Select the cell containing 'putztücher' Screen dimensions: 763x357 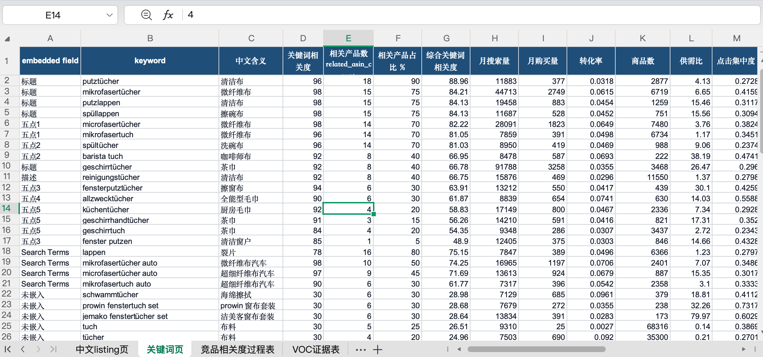pyautogui.click(x=150, y=81)
